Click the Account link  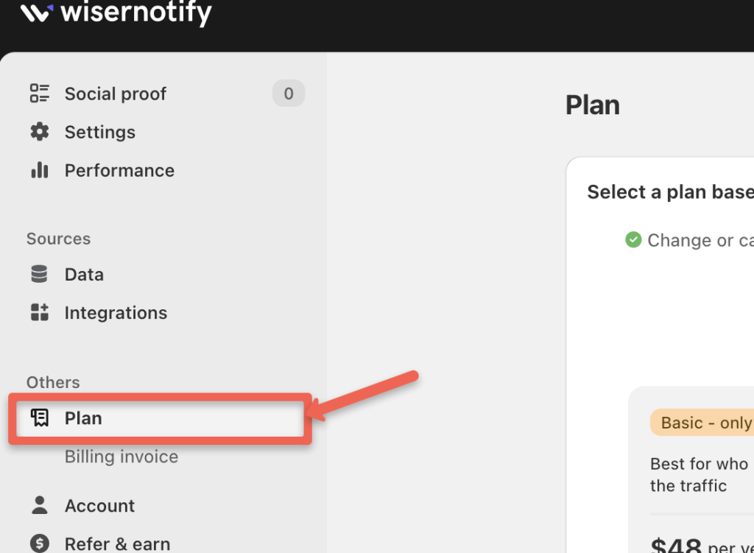coord(99,505)
